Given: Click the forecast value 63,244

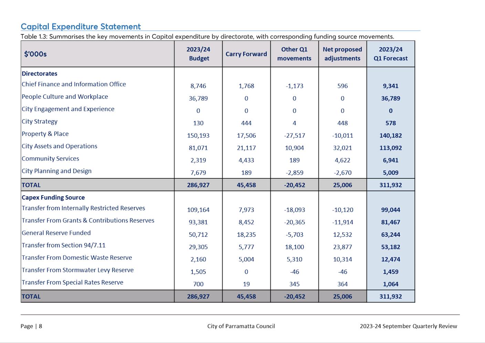Looking at the screenshot, I should point(391,235).
